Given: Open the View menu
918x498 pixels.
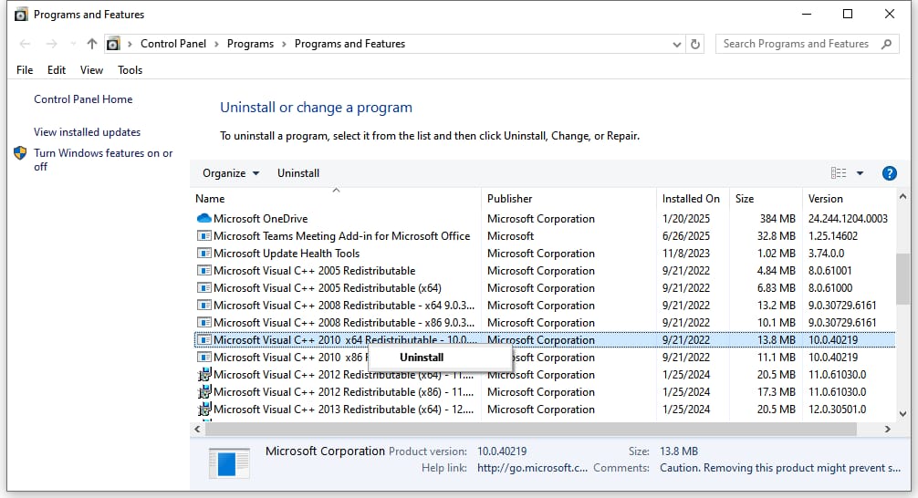Looking at the screenshot, I should tap(91, 70).
